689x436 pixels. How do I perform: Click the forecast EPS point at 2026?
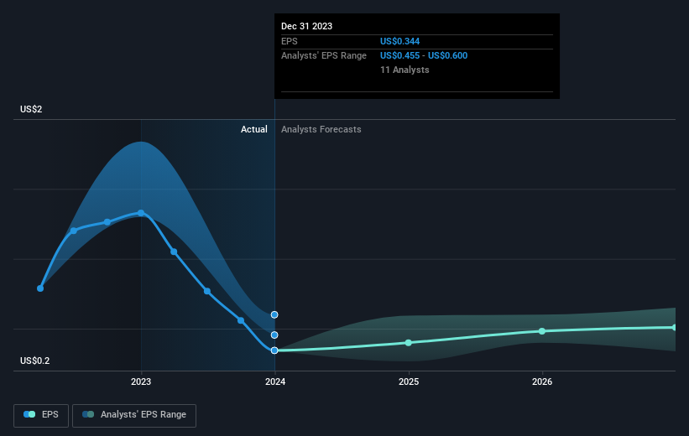point(542,331)
